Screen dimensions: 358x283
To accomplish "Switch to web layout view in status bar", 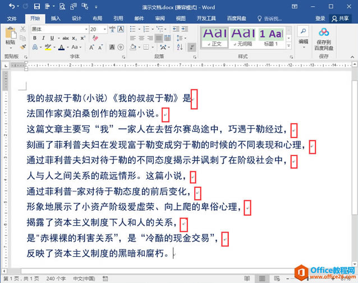I will [x=277, y=279].
